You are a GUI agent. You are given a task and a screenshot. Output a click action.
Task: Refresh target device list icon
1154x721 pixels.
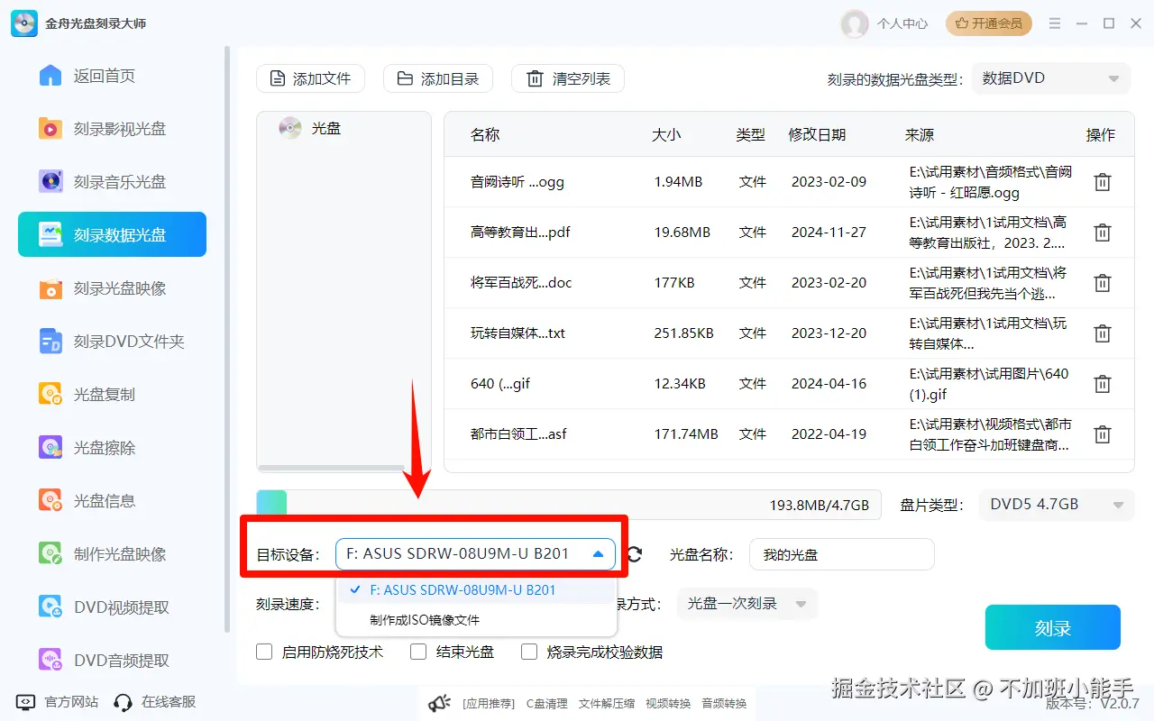[x=635, y=554]
